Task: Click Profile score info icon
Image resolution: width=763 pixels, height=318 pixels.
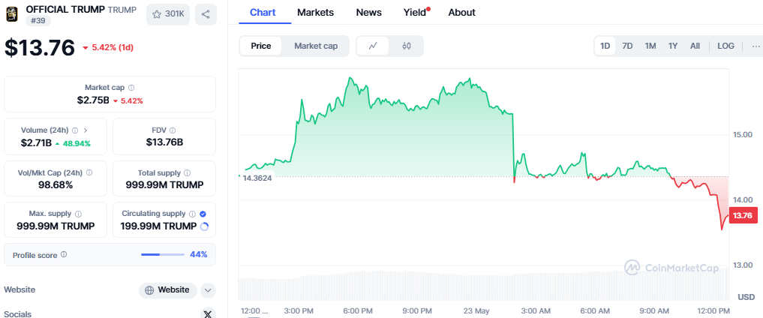Action: 64,254
